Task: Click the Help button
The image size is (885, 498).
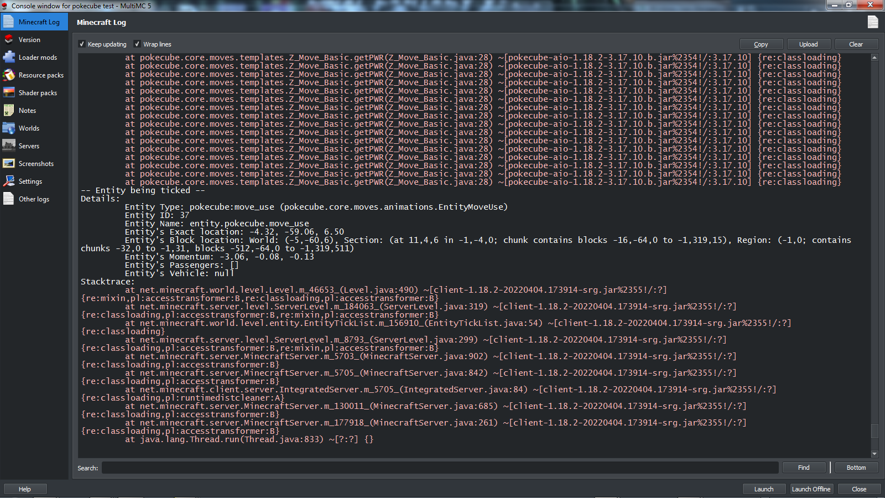Action: tap(25, 489)
